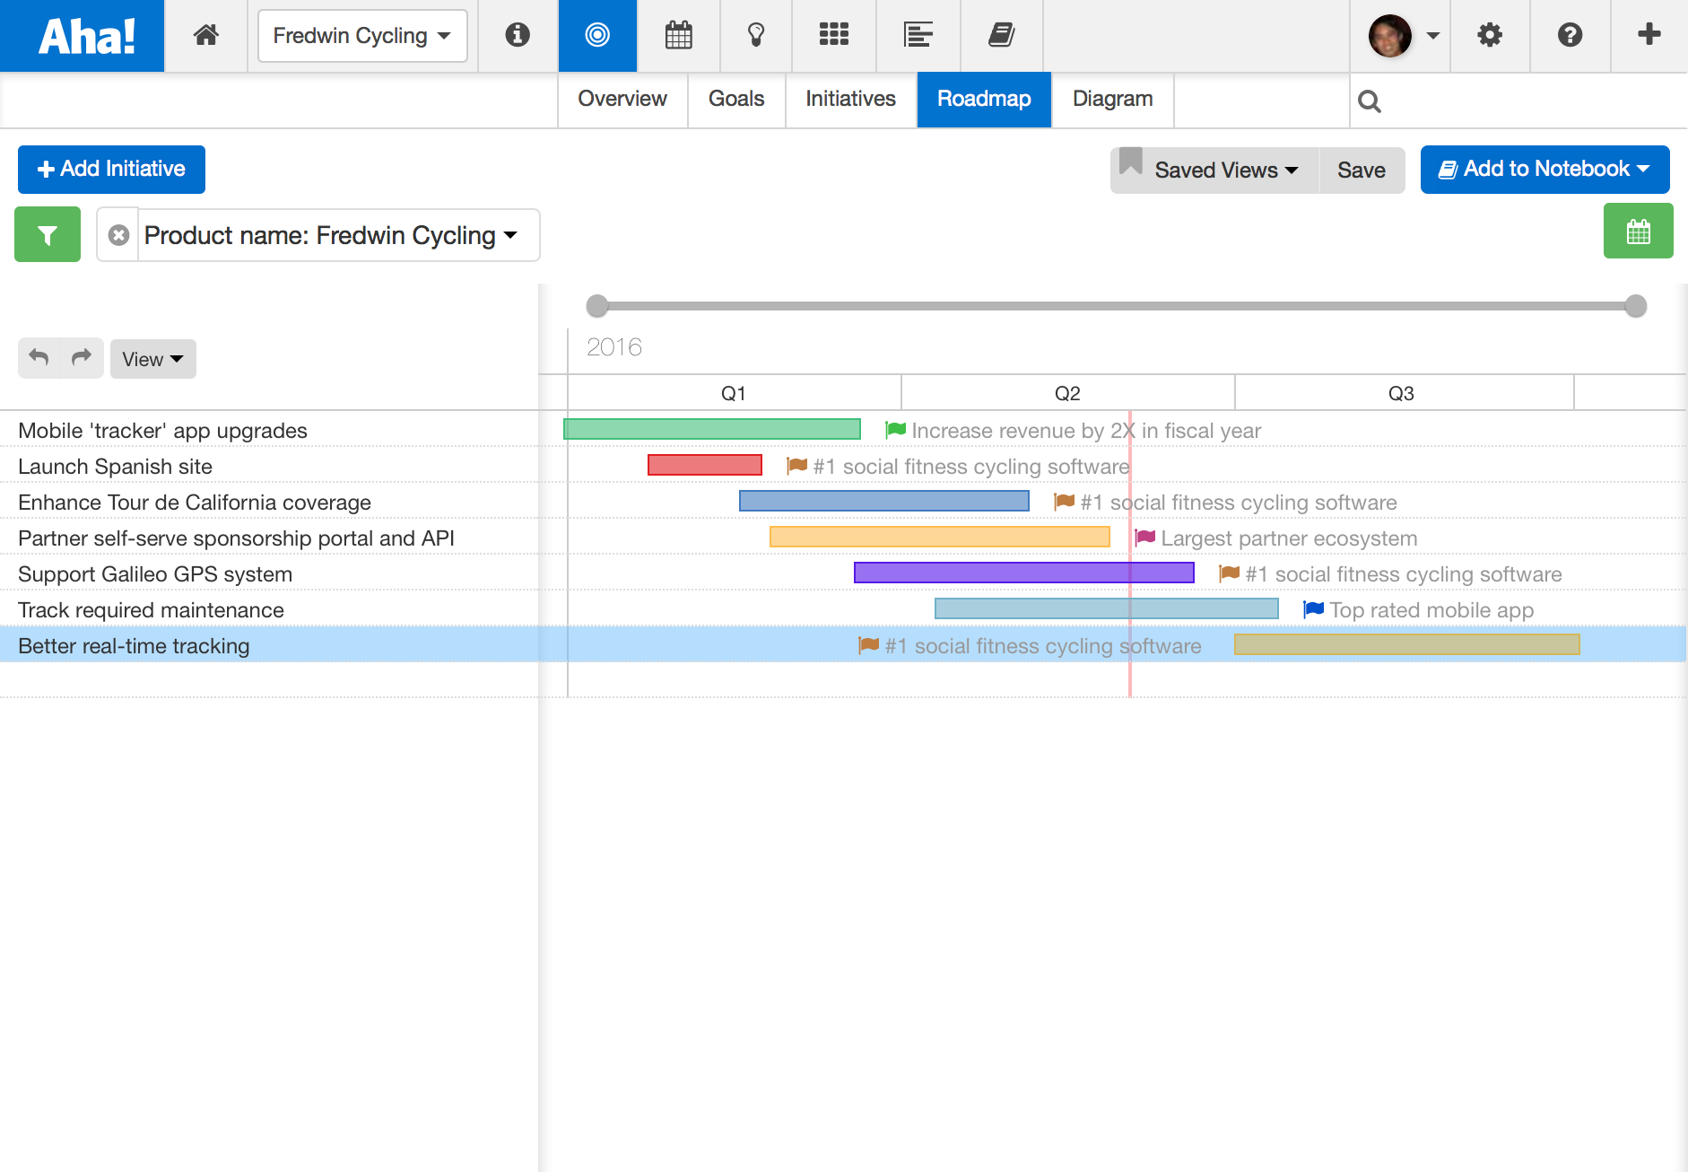The width and height of the screenshot is (1688, 1172).
Task: Open Launch Spanish site initiative
Action: pos(115,467)
